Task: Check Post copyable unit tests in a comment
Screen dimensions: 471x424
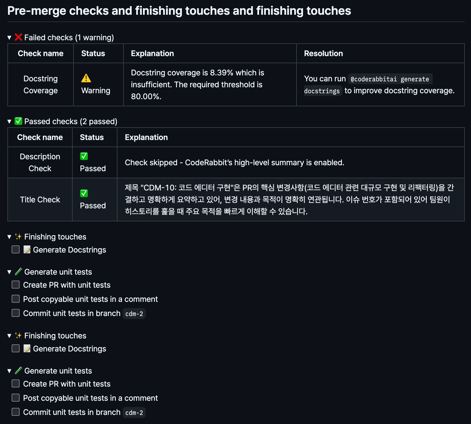Action: [x=16, y=299]
